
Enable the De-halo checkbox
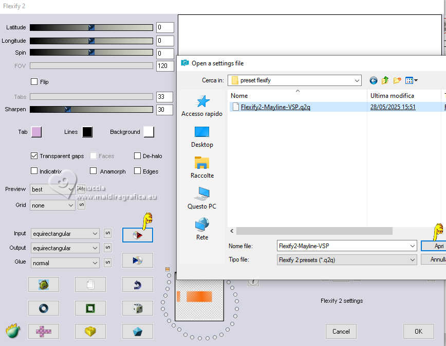click(x=137, y=156)
